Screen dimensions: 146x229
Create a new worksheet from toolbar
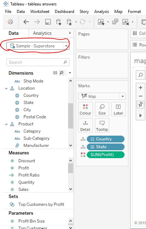pos(101,22)
